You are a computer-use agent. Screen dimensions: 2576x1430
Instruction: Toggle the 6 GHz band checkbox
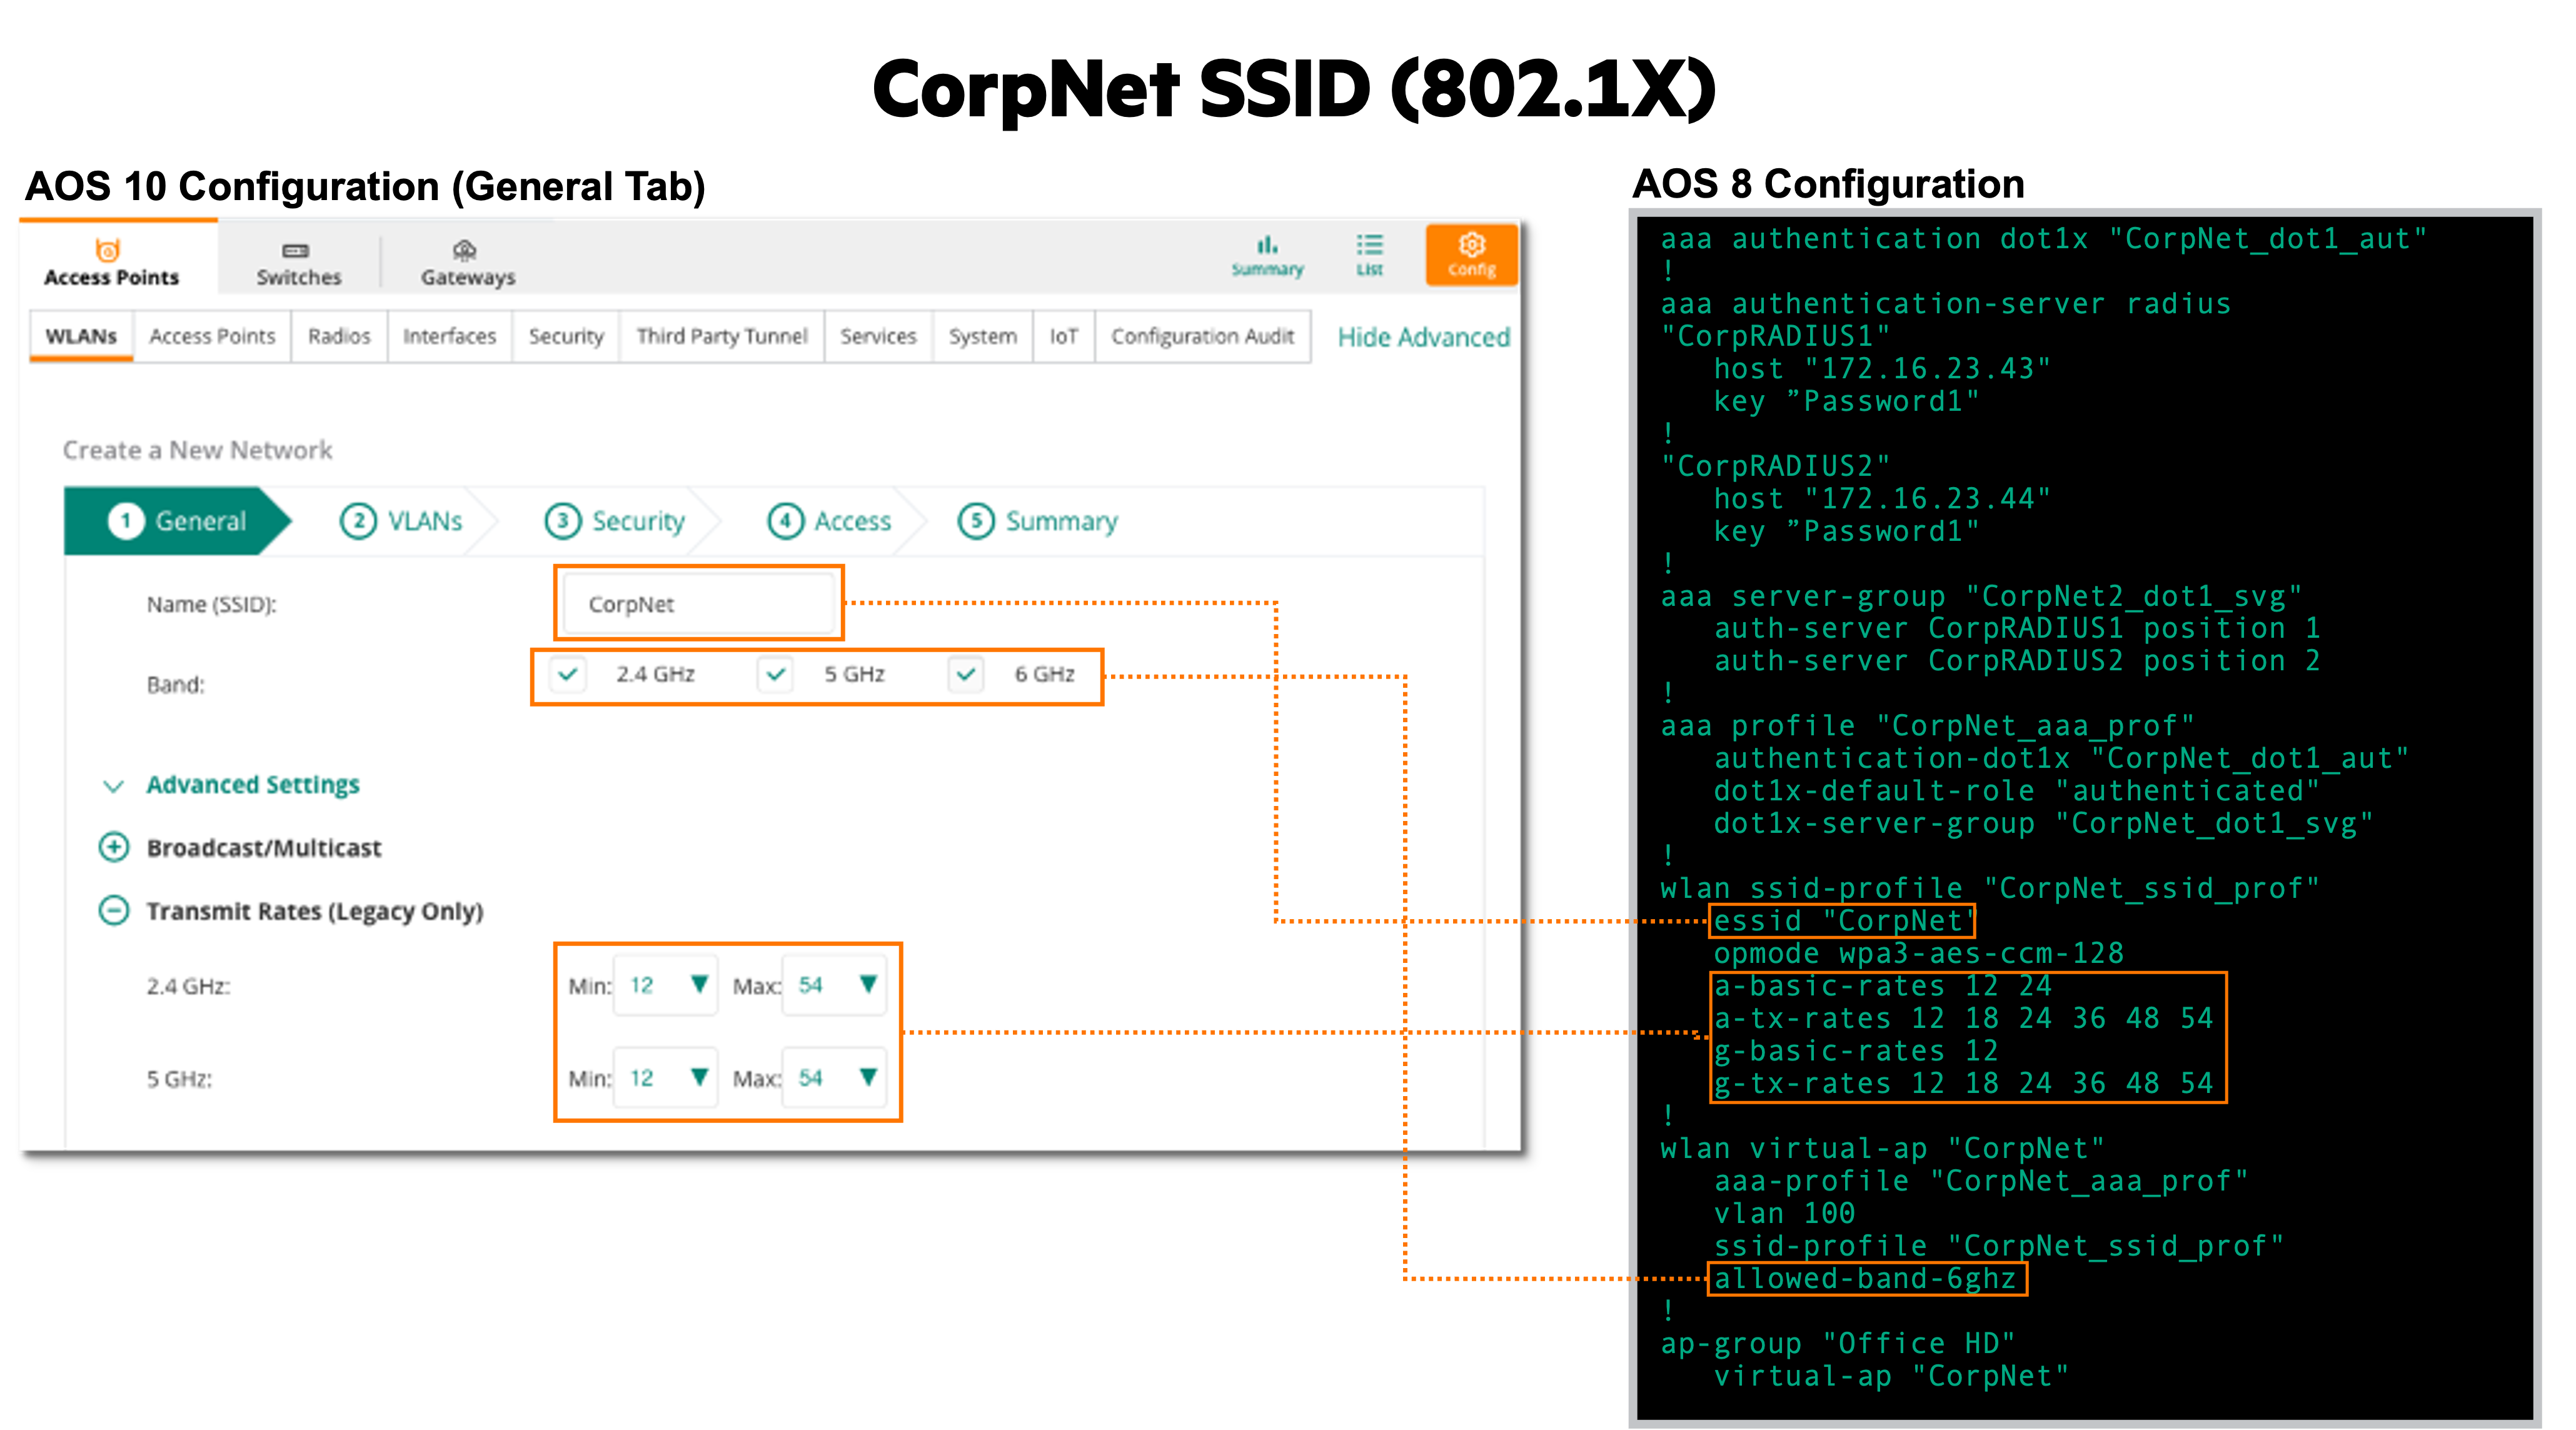[x=966, y=674]
